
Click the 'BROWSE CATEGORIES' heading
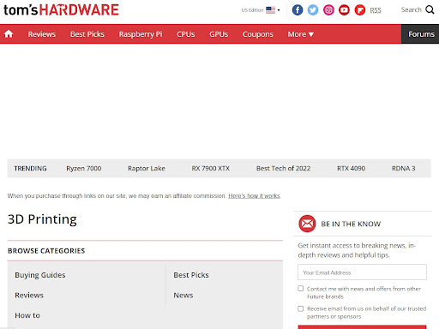46,251
